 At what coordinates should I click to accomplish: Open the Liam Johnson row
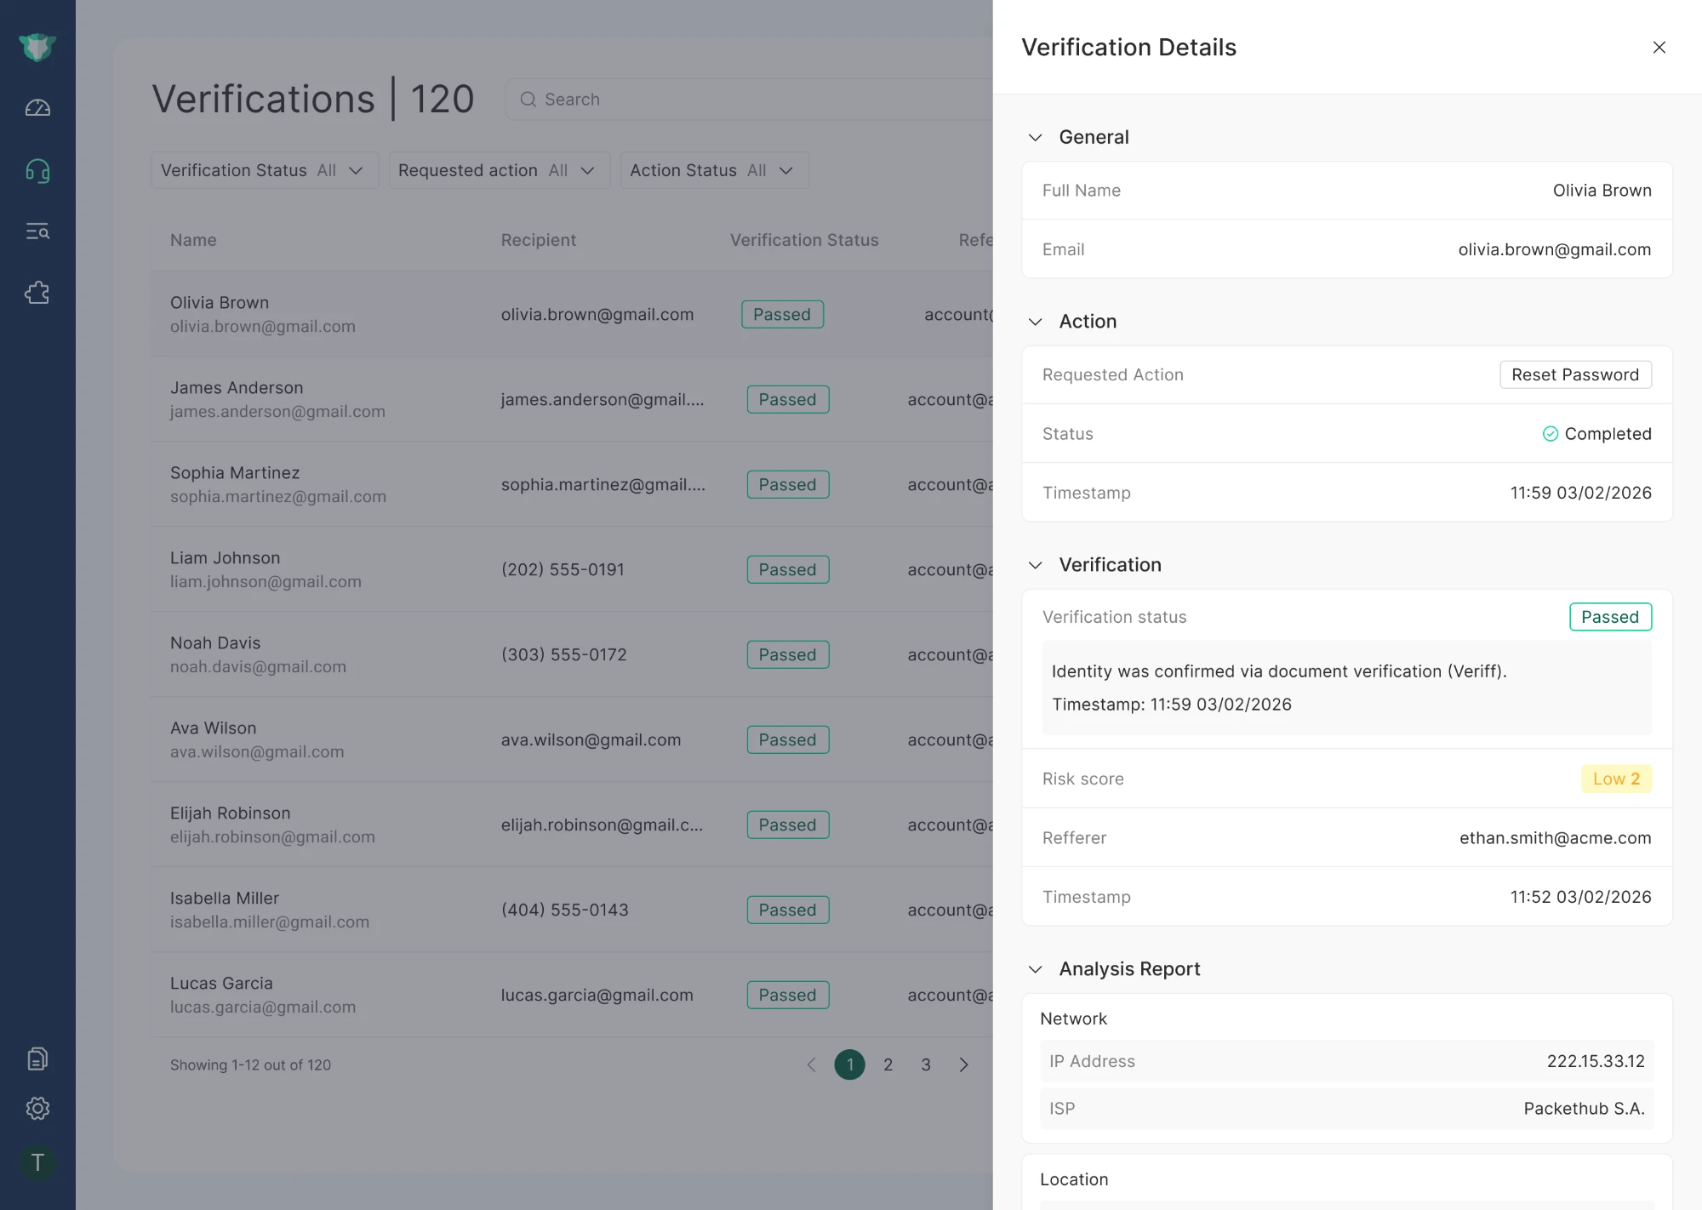(x=572, y=569)
